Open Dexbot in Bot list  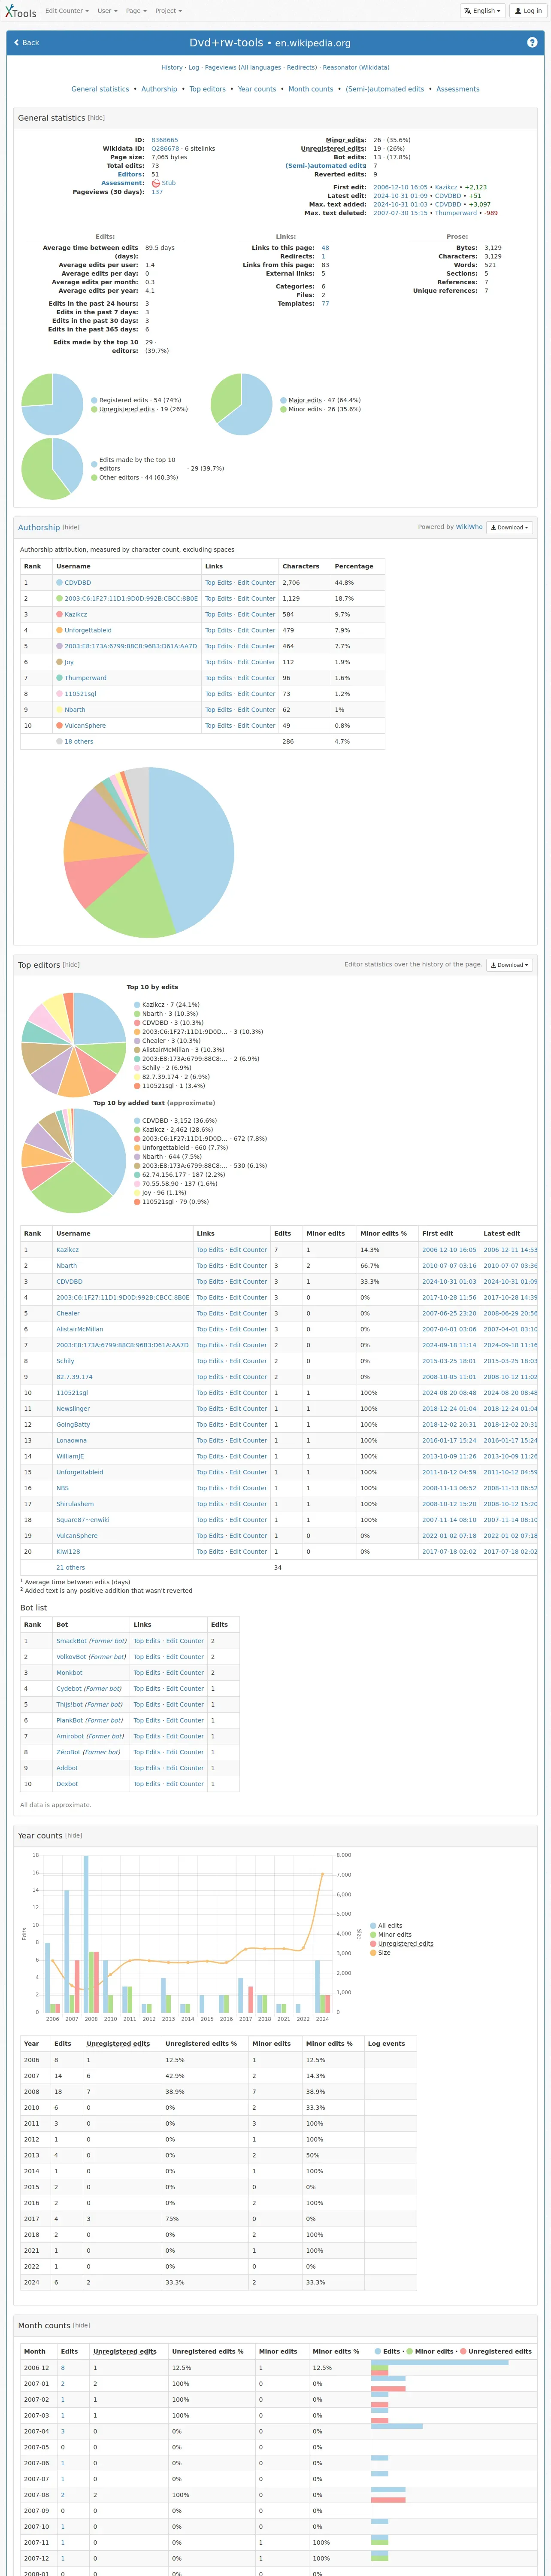coord(67,1784)
